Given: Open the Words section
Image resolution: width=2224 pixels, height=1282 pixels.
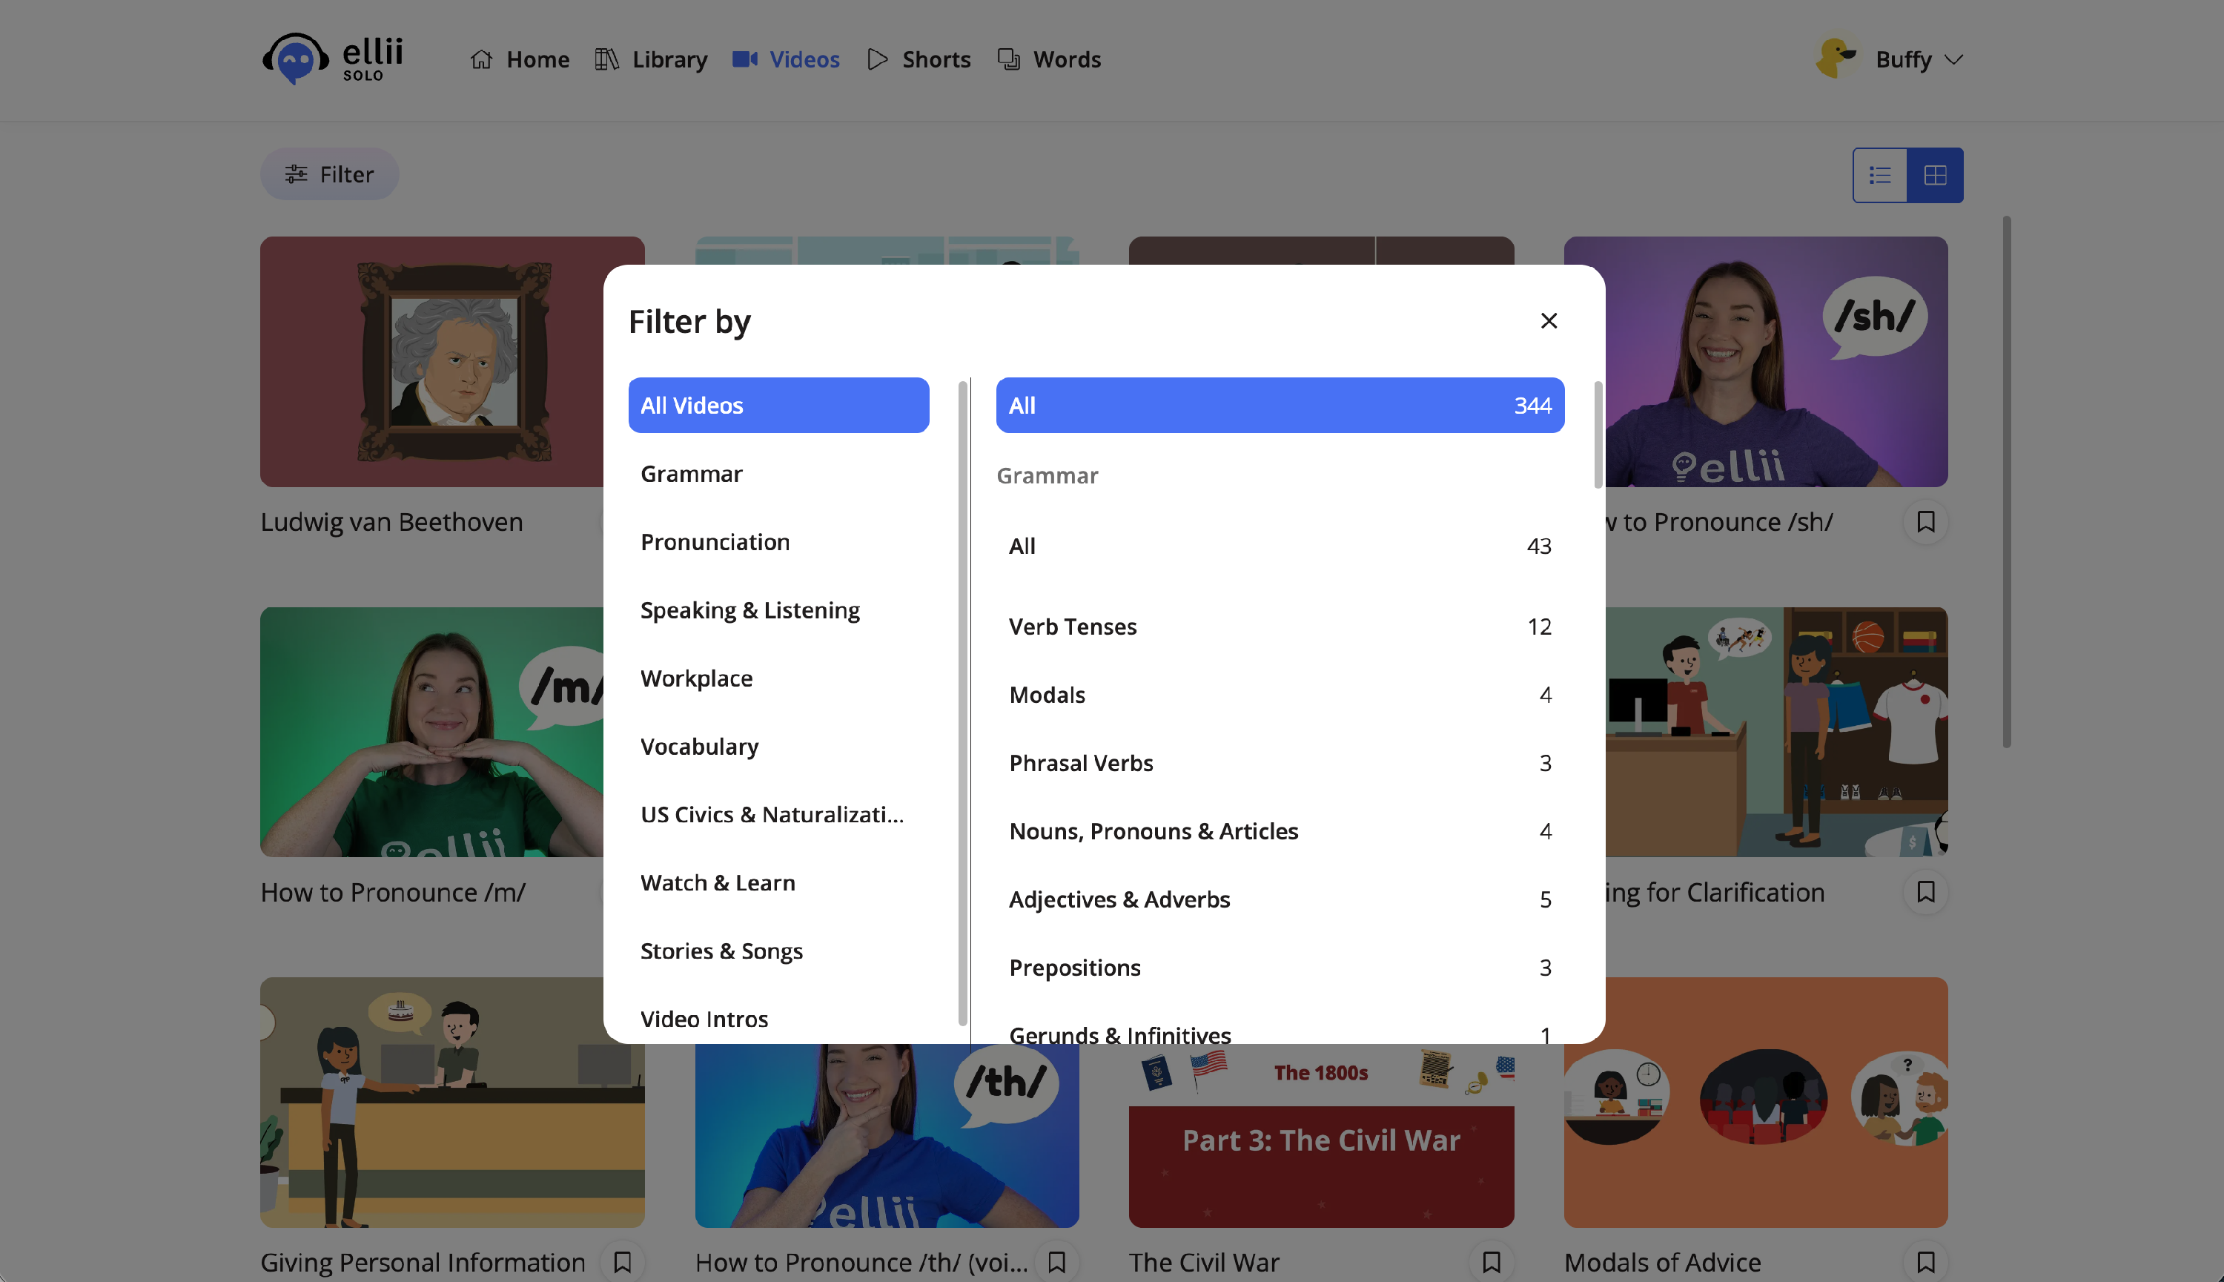Looking at the screenshot, I should pos(1049,59).
